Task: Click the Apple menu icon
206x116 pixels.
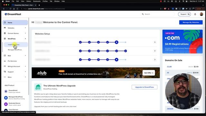Action: (x=3, y=1)
